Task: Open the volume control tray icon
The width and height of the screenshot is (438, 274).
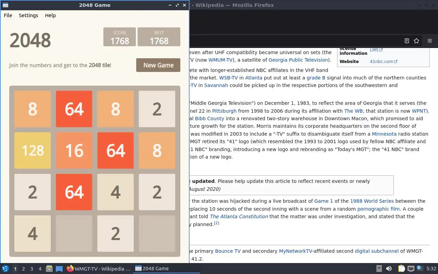Action: tap(389, 269)
